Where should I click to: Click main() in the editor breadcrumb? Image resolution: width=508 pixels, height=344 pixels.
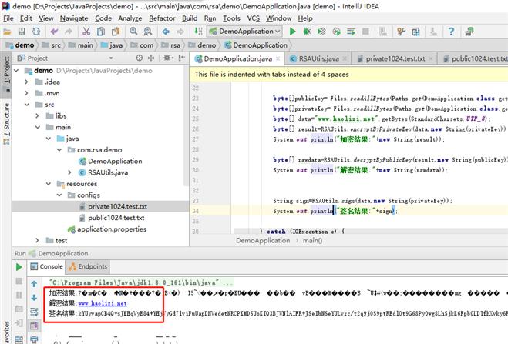[312, 241]
